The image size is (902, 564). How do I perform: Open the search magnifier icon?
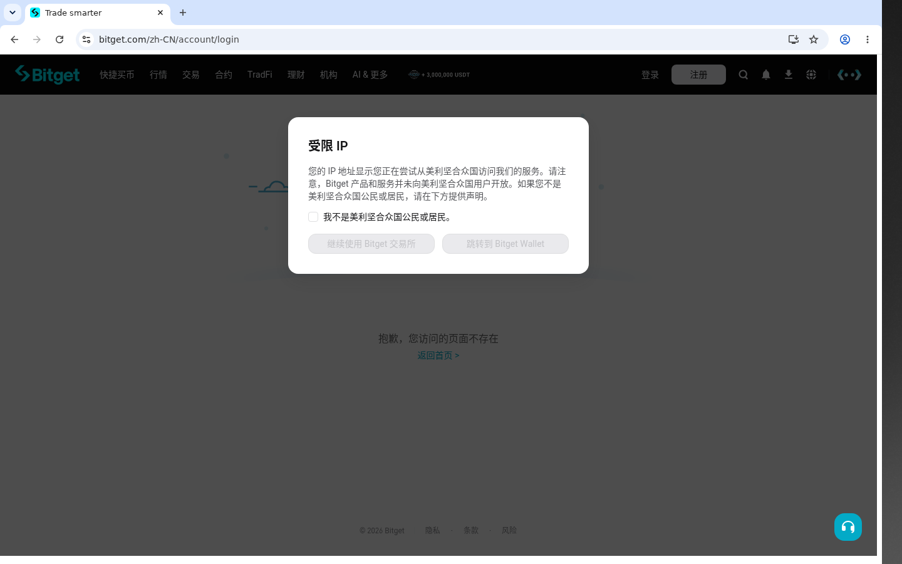click(744, 75)
